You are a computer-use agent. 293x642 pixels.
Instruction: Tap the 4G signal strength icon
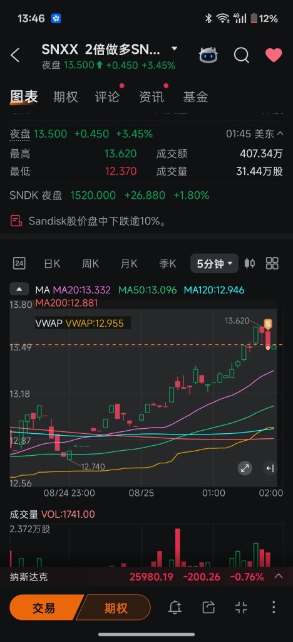(x=240, y=18)
